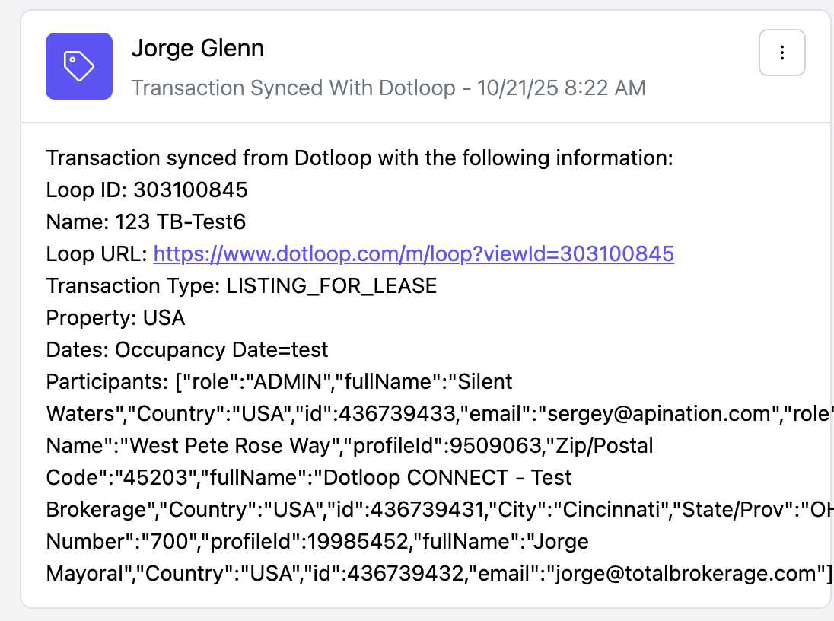Click 'Transaction synced from Dotloop' intro line

pyautogui.click(x=360, y=158)
